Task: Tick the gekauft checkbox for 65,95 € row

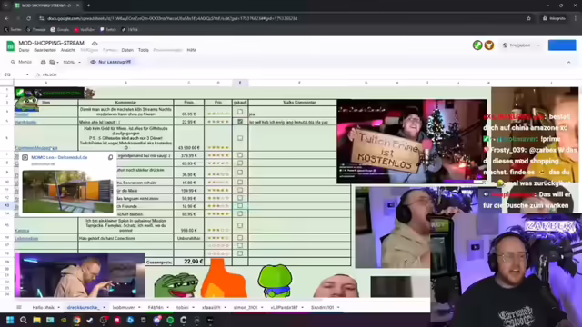Action: (240, 112)
